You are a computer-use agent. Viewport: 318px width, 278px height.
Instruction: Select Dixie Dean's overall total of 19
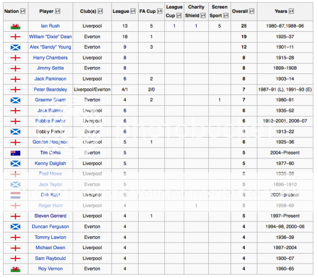244,37
